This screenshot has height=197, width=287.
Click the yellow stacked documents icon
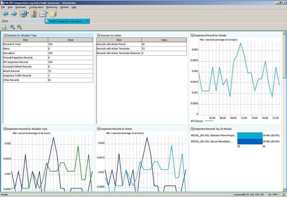pos(53,14)
